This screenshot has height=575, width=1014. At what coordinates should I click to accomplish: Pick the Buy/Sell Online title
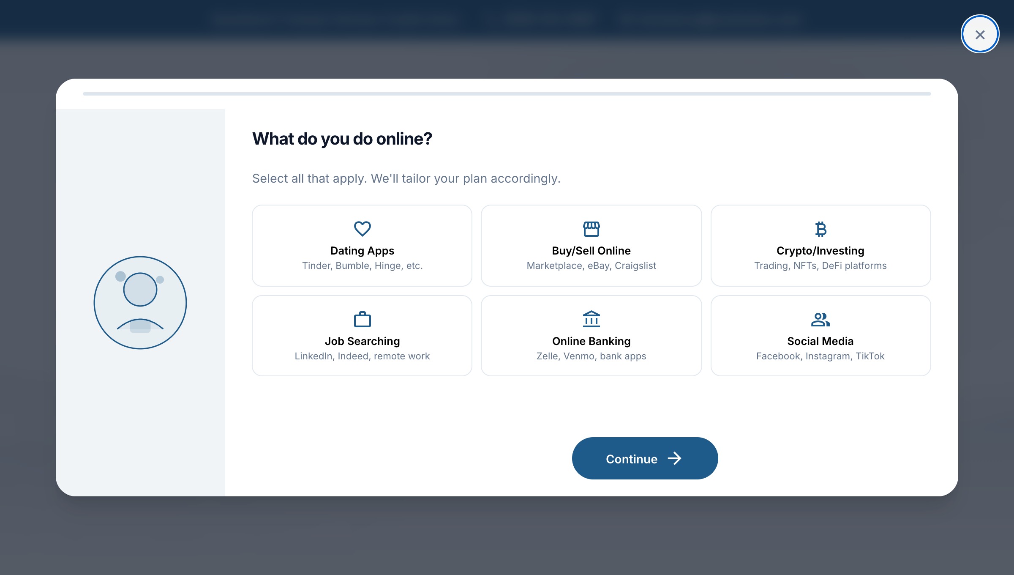(591, 251)
